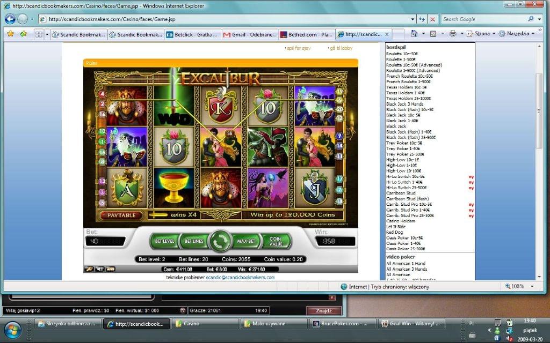
Task: Select payline number 19 marker on the right
Action: coord(339,92)
